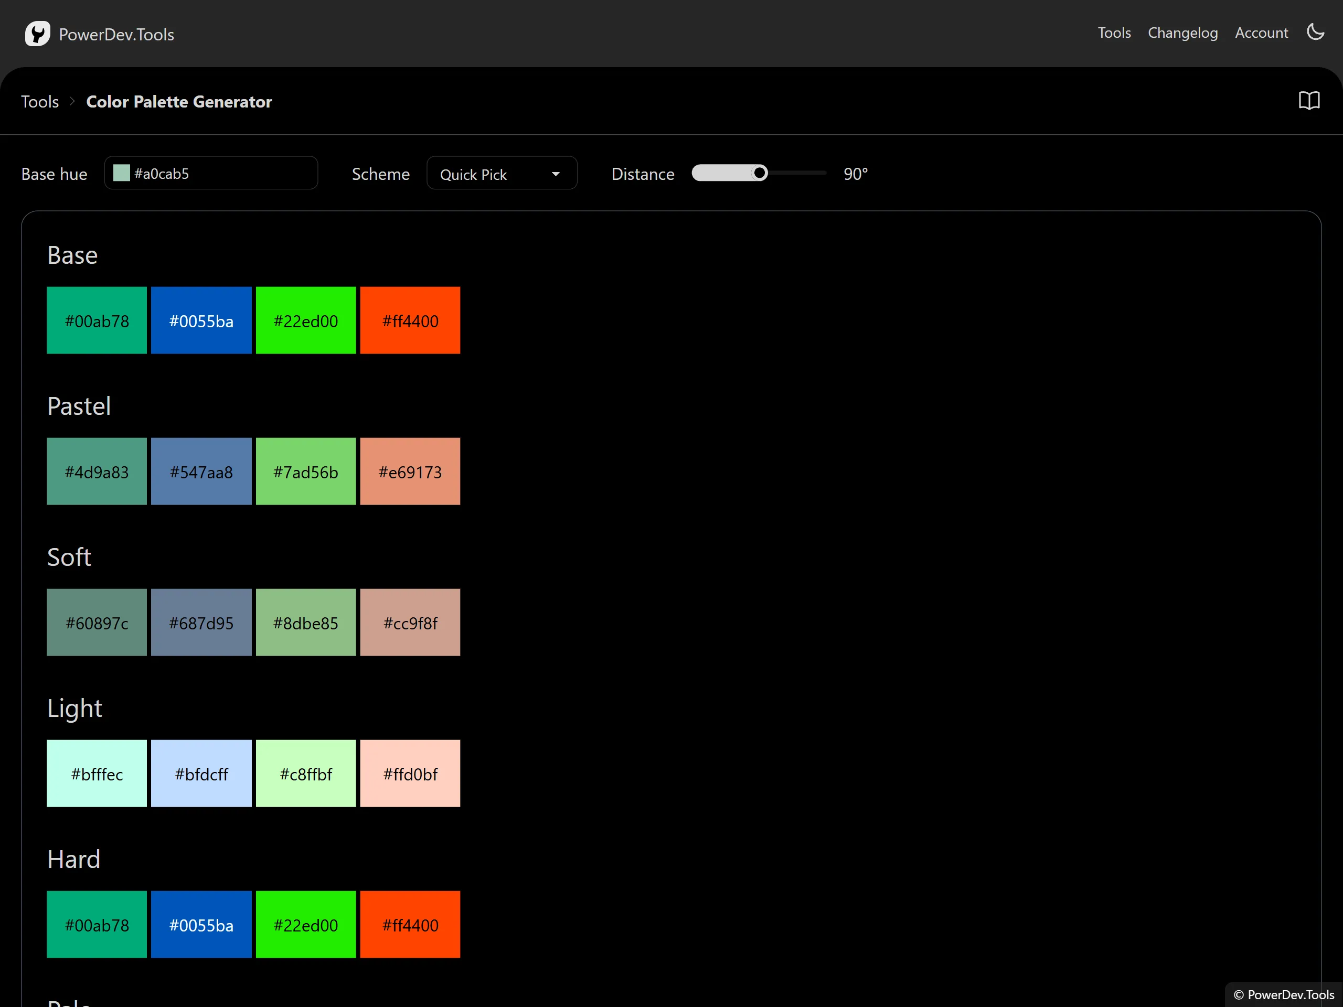This screenshot has height=1007, width=1343.
Task: Click the Changelog navigation button
Action: click(1180, 32)
